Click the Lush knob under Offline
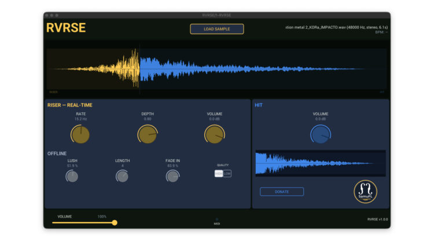 [72, 176]
